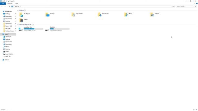Select Quick access in navigation pane
This screenshot has width=198, height=111.
tap(8, 11)
